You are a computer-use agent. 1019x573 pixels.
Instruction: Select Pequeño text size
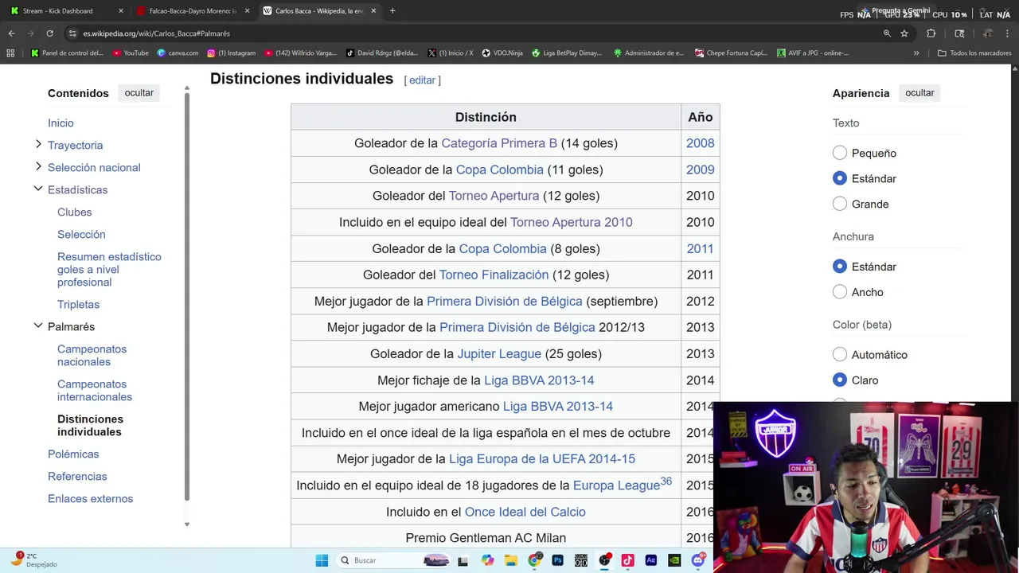coord(840,153)
